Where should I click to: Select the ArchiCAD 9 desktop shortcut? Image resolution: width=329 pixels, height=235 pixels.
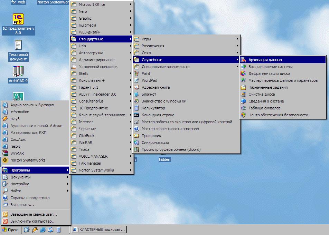click(18, 71)
